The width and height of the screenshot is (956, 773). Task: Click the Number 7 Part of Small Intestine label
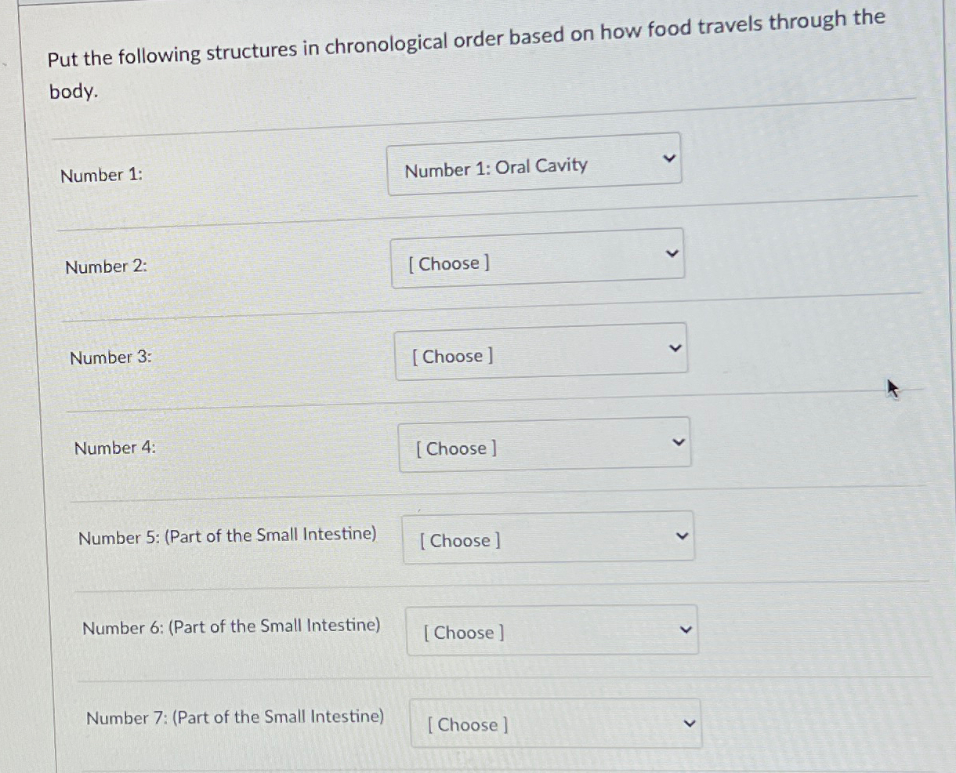coord(236,717)
